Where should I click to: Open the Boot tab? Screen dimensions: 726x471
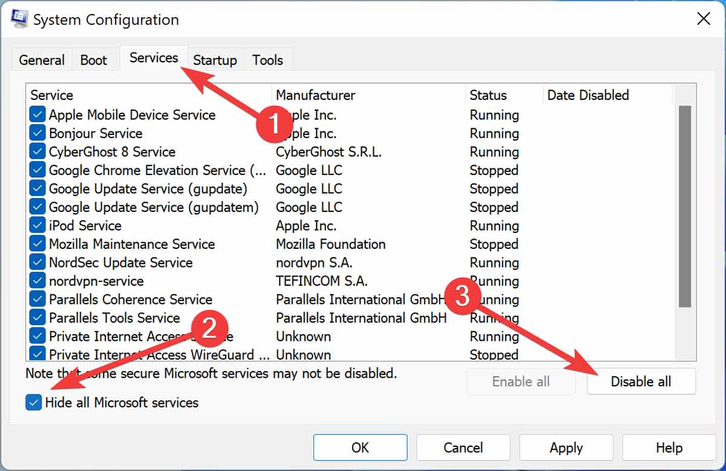[x=94, y=59]
